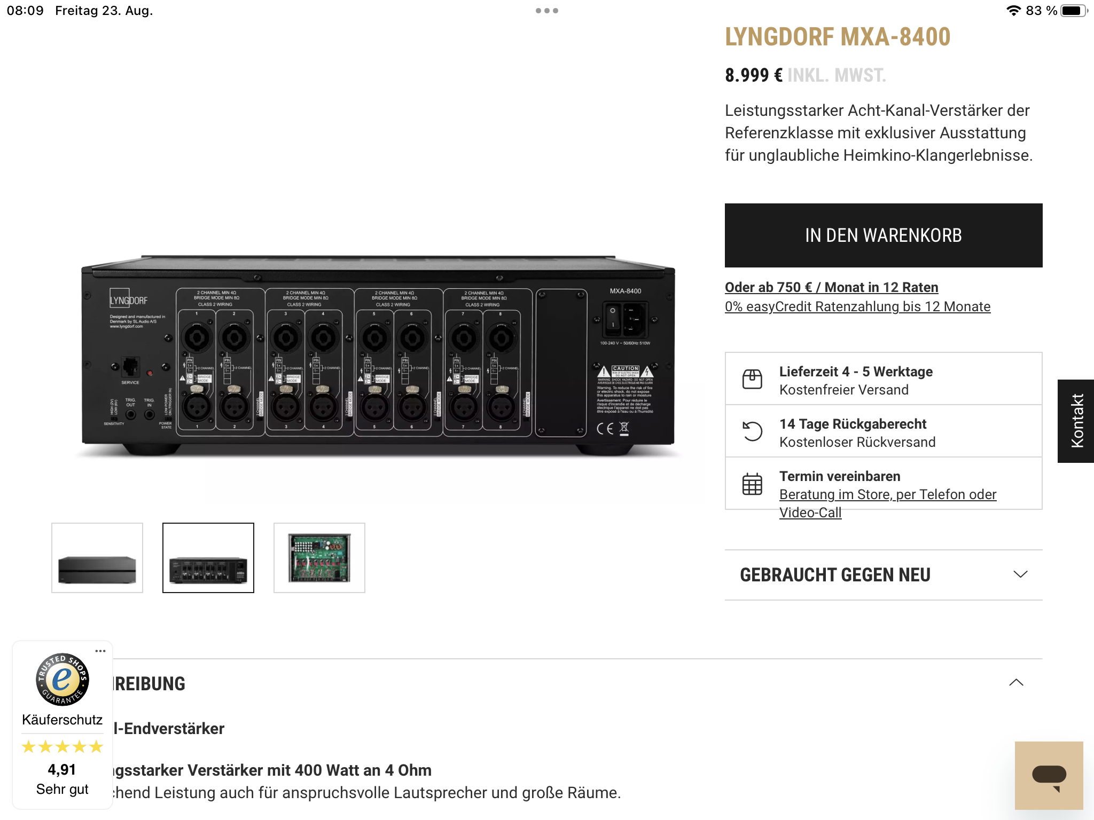Tap the three-dot multitasking control

[547, 11]
